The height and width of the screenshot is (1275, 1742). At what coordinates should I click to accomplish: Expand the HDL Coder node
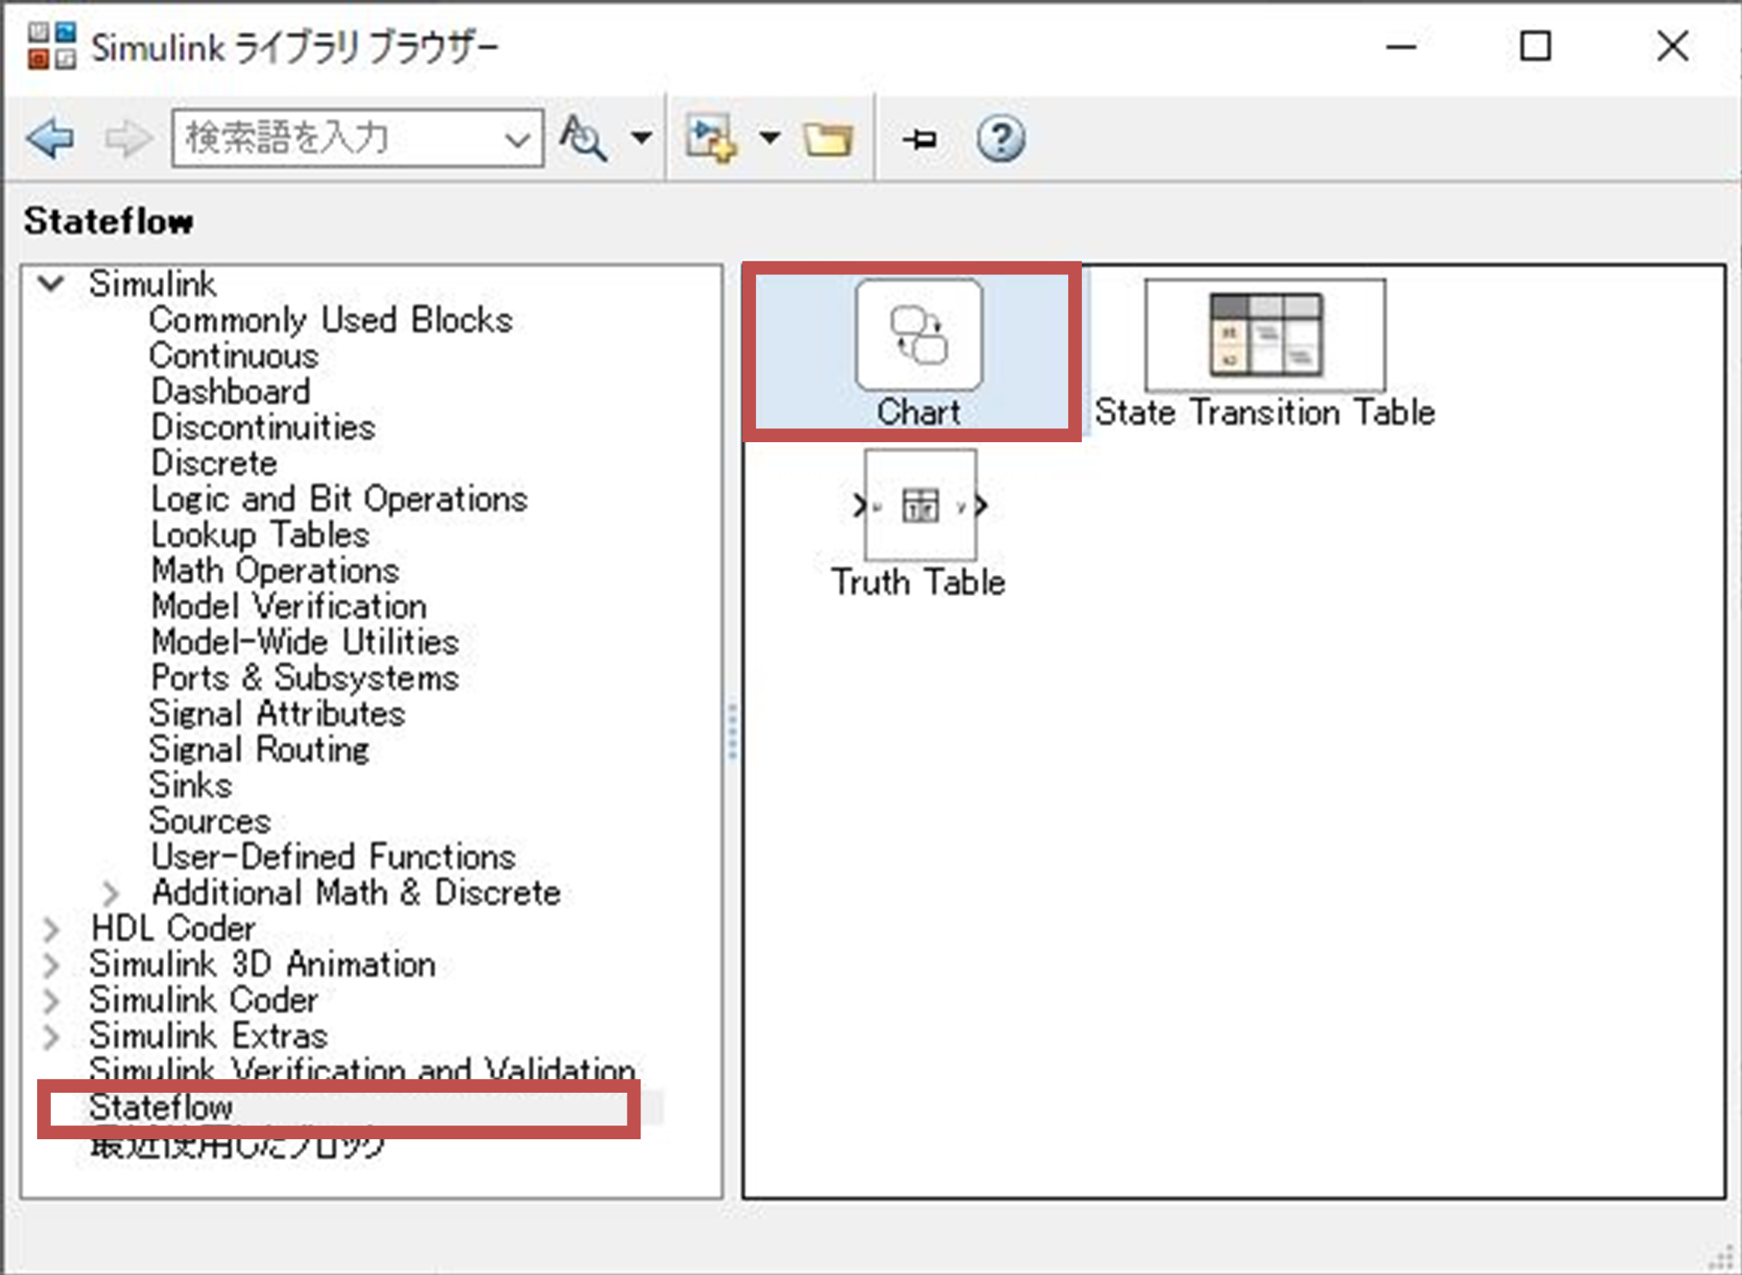click(x=51, y=929)
